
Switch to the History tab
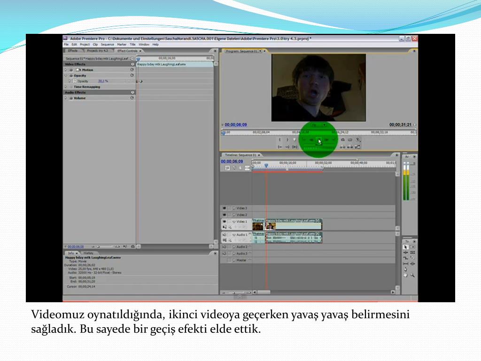pyautogui.click(x=88, y=253)
